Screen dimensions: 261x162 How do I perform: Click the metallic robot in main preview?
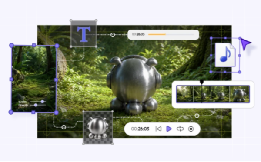(134, 85)
